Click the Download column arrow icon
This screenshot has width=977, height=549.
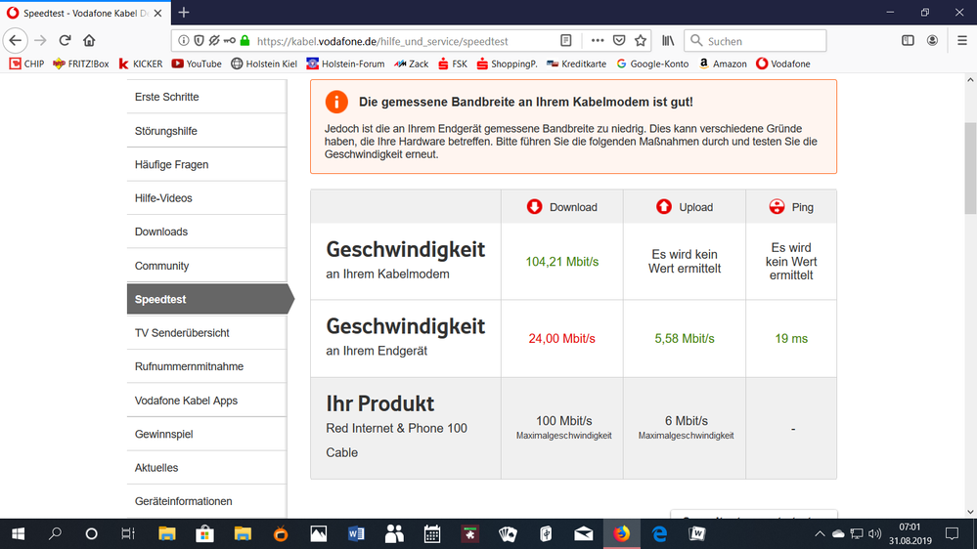(535, 207)
